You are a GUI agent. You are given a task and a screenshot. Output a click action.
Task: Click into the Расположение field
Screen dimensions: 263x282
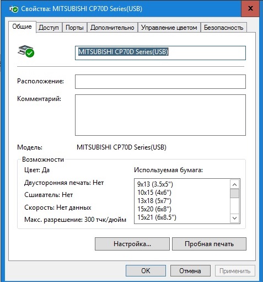tap(160, 82)
